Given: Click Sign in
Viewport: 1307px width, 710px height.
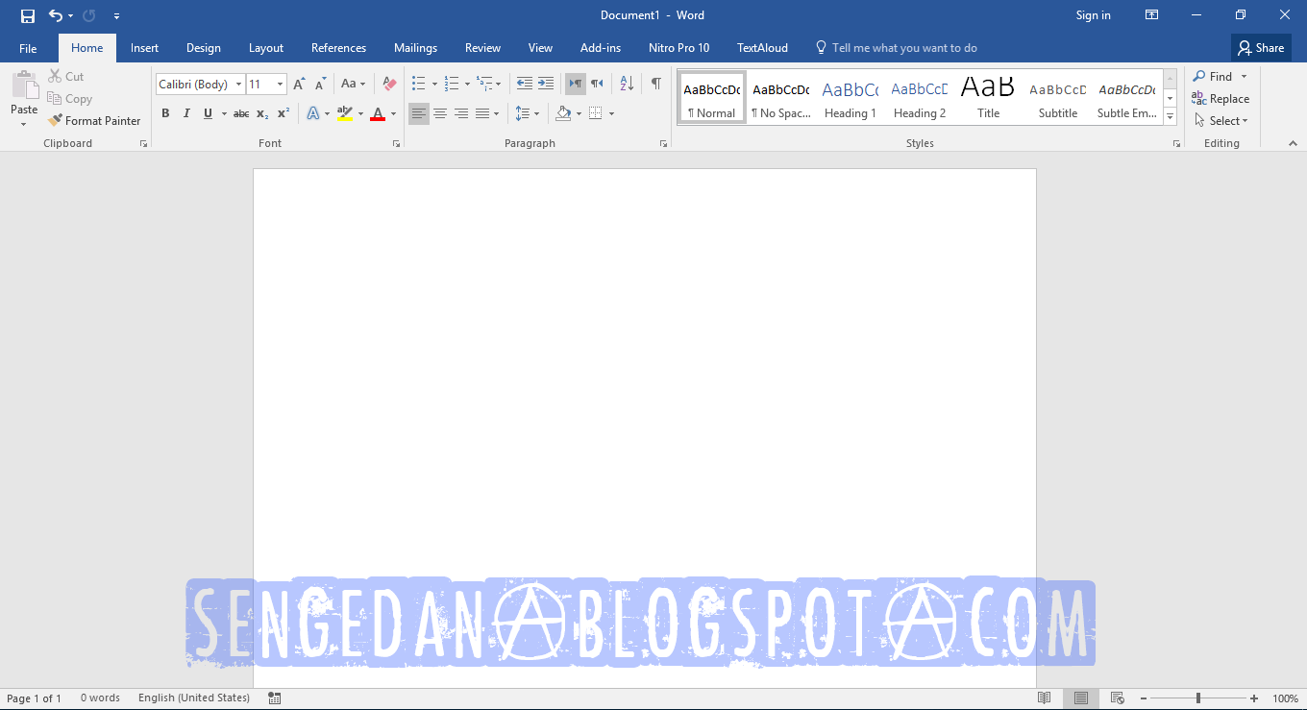Looking at the screenshot, I should (x=1093, y=15).
